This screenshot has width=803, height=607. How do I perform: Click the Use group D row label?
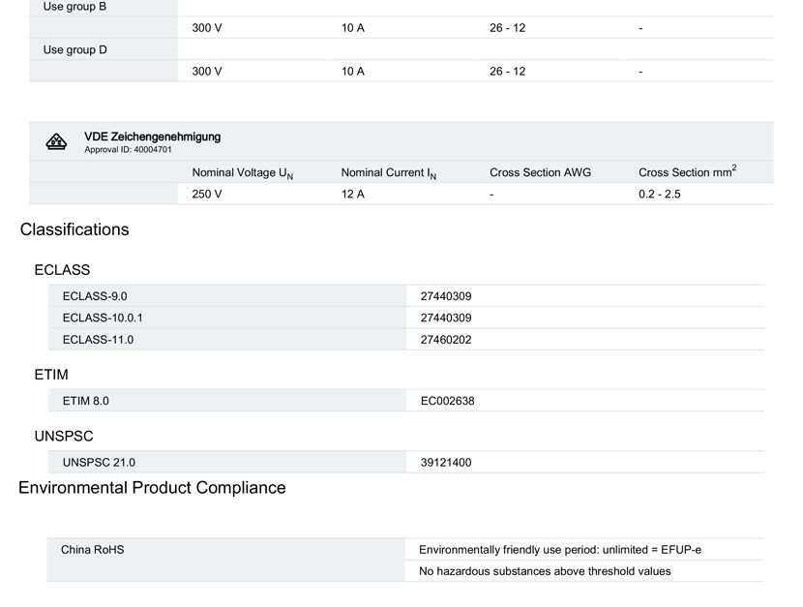tap(74, 49)
